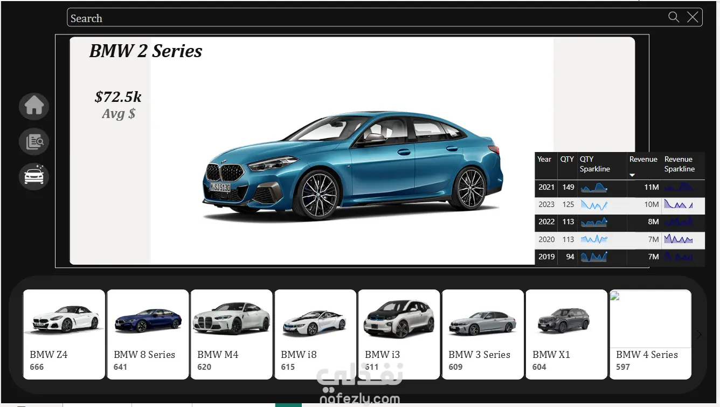Screen dimensions: 720x407
Task: Select the 2023 year row cell
Action: [x=546, y=204]
